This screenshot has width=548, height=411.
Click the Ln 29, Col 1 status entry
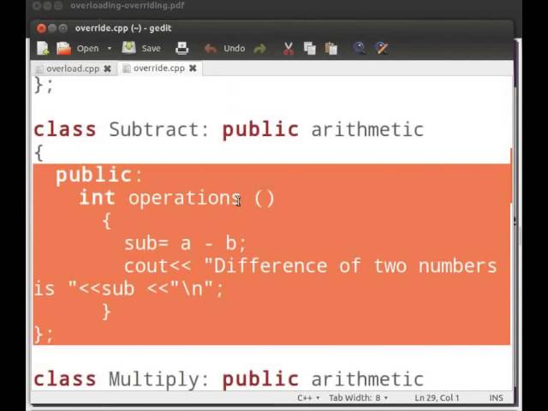pos(437,397)
